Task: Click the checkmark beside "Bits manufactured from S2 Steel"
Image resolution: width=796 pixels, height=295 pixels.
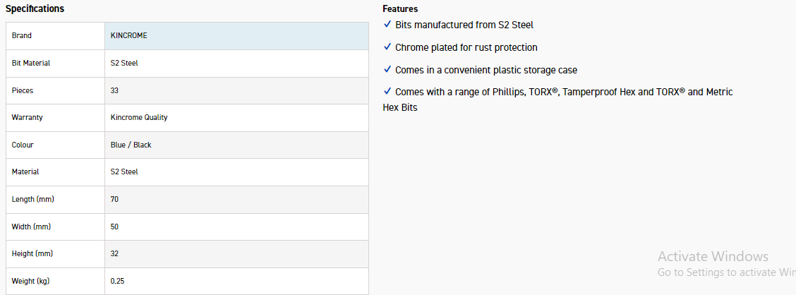Action: coord(387,25)
